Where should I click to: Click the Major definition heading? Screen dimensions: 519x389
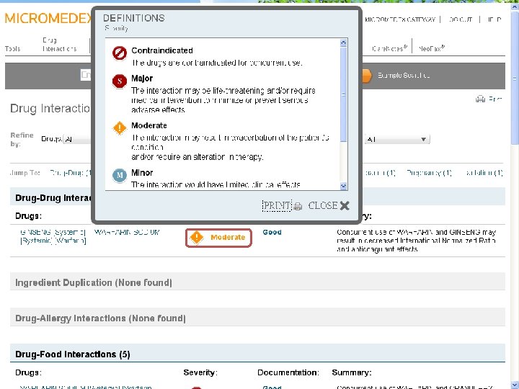point(142,79)
